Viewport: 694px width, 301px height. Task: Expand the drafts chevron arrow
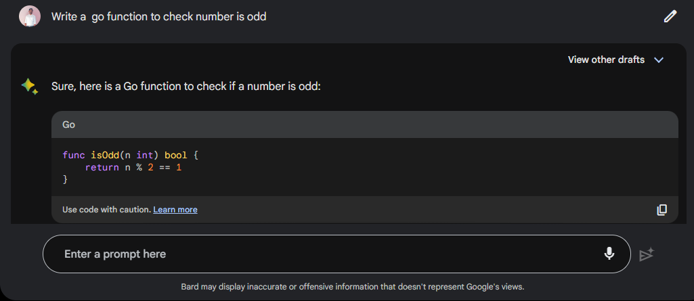659,60
